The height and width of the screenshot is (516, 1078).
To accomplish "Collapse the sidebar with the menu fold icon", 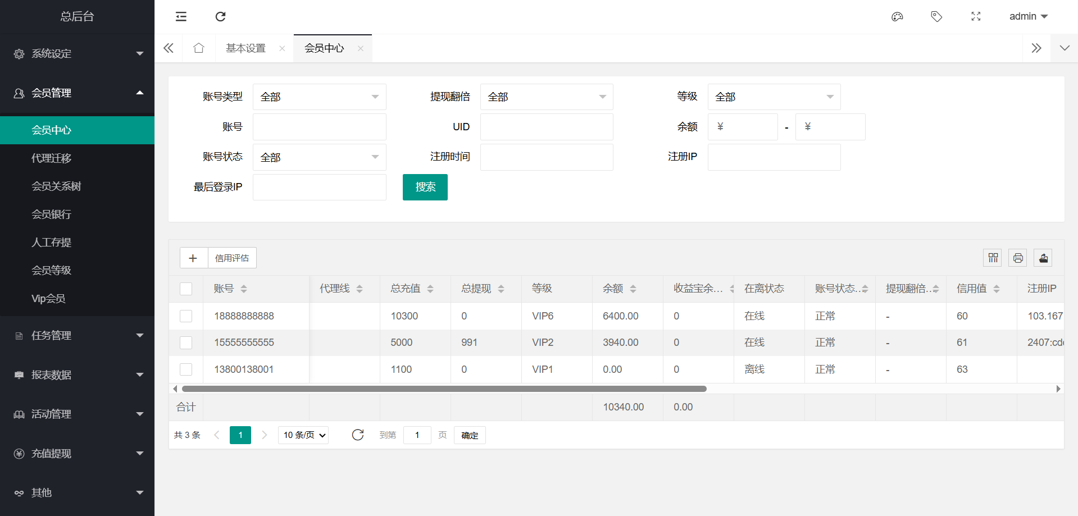I will [181, 16].
